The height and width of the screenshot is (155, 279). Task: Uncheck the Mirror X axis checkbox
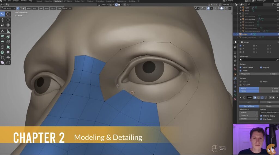pyautogui.click(x=241, y=46)
